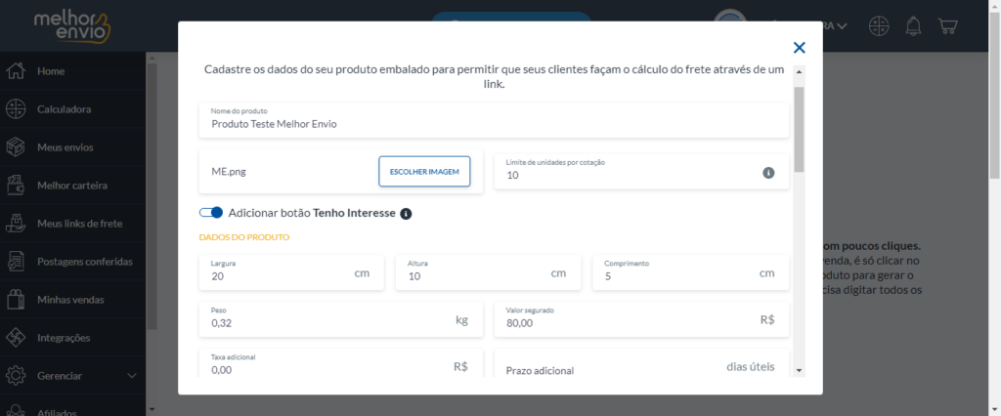
Task: Click the Home house icon in sidebar
Action: click(x=16, y=71)
